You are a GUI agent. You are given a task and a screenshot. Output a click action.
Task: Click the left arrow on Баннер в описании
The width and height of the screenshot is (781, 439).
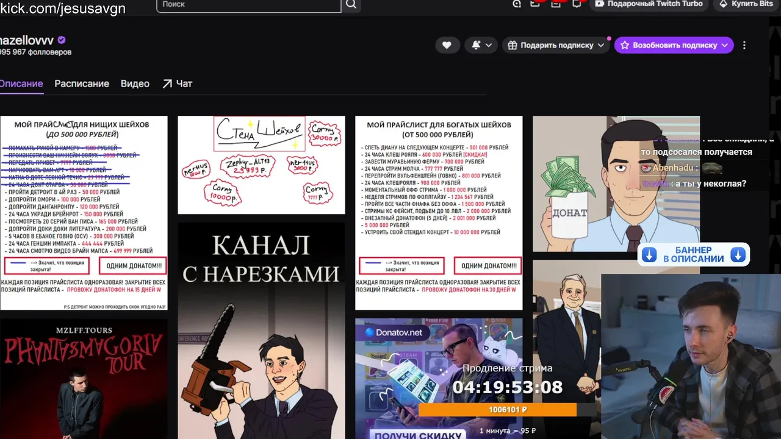tap(649, 255)
